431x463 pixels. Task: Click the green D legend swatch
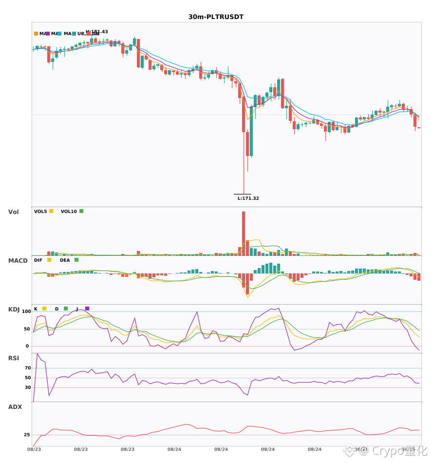click(66, 309)
